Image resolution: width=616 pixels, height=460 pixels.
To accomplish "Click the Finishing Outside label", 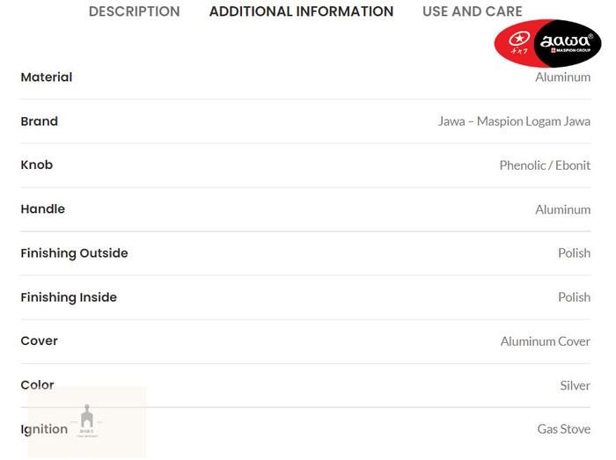I will 75,253.
